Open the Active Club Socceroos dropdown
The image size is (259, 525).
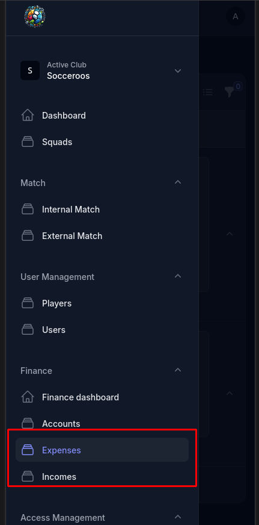(102, 71)
